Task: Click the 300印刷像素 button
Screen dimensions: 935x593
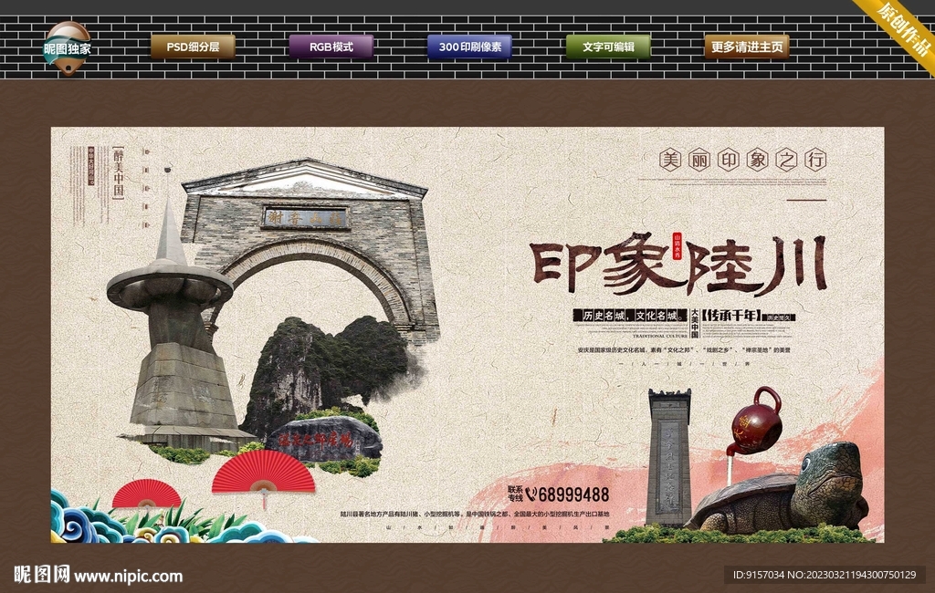Action: [469, 47]
